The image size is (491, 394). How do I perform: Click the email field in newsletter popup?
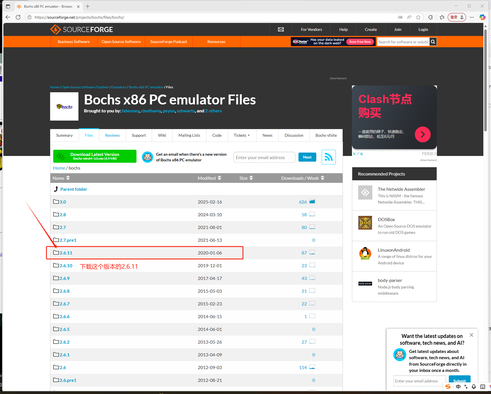pos(419,381)
